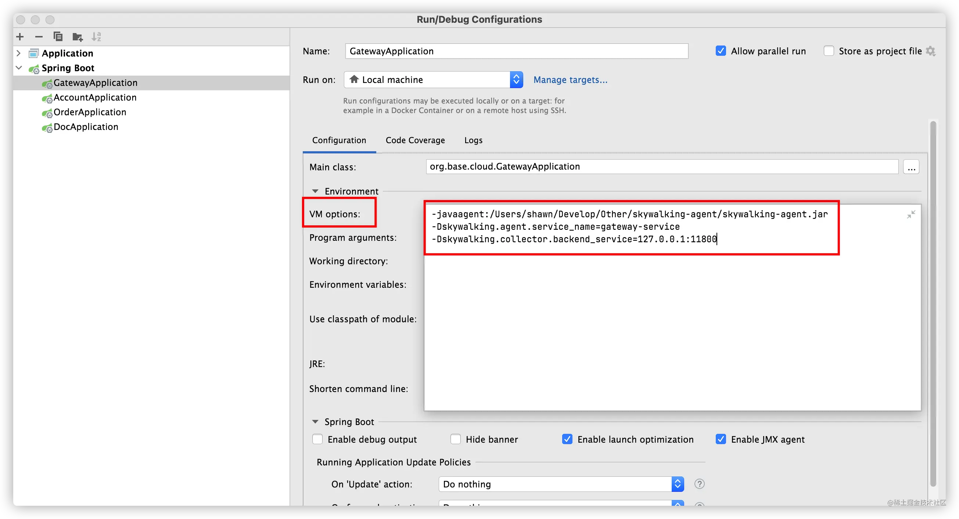The width and height of the screenshot is (959, 519).
Task: Click the Running Application Update Policies heading
Action: click(x=394, y=462)
